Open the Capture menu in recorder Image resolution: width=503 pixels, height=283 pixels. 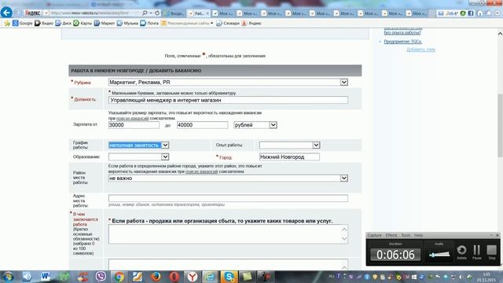[x=374, y=235]
